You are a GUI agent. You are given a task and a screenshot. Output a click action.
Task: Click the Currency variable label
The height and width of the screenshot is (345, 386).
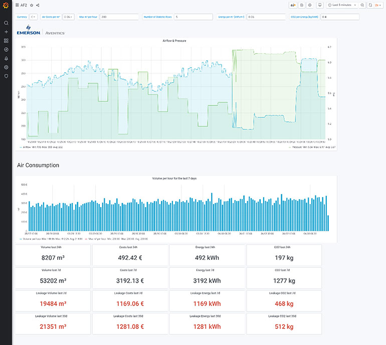pyautogui.click(x=22, y=17)
